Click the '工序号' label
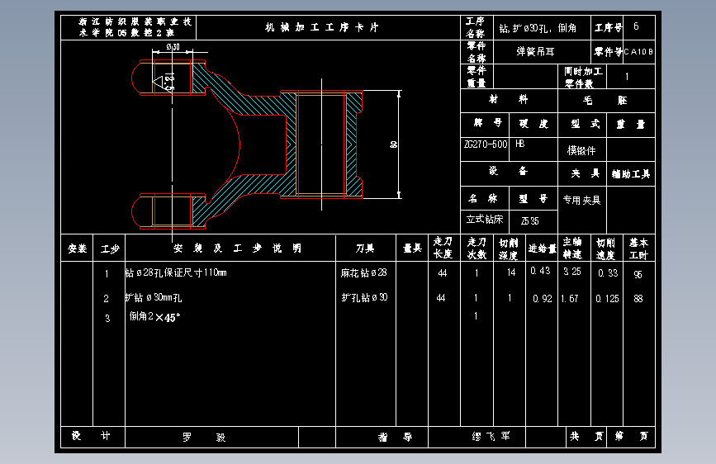 coord(608,28)
